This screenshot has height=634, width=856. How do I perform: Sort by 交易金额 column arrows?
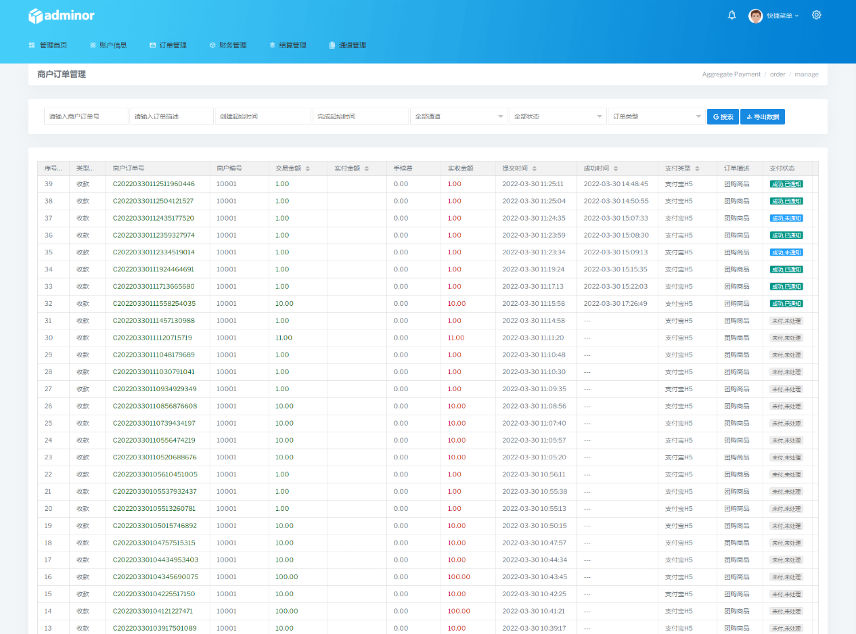(308, 168)
